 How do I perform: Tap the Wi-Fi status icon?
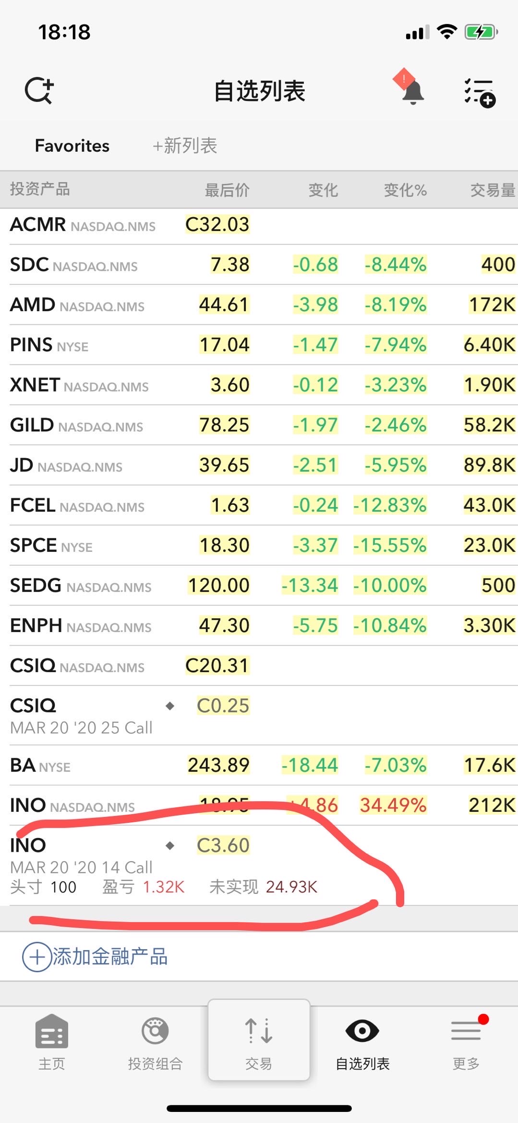point(447,32)
